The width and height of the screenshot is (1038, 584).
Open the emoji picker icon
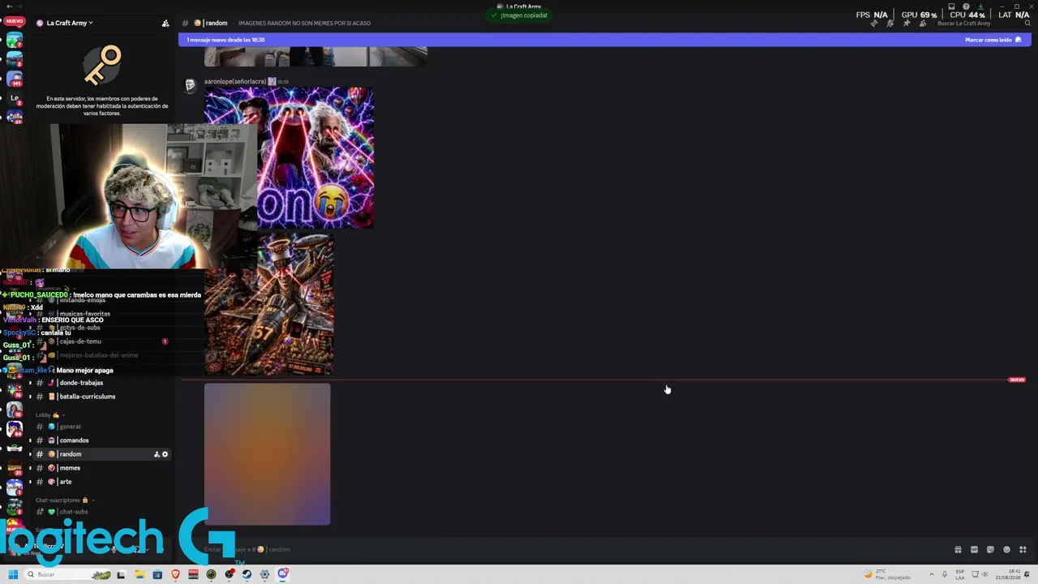tap(1006, 550)
